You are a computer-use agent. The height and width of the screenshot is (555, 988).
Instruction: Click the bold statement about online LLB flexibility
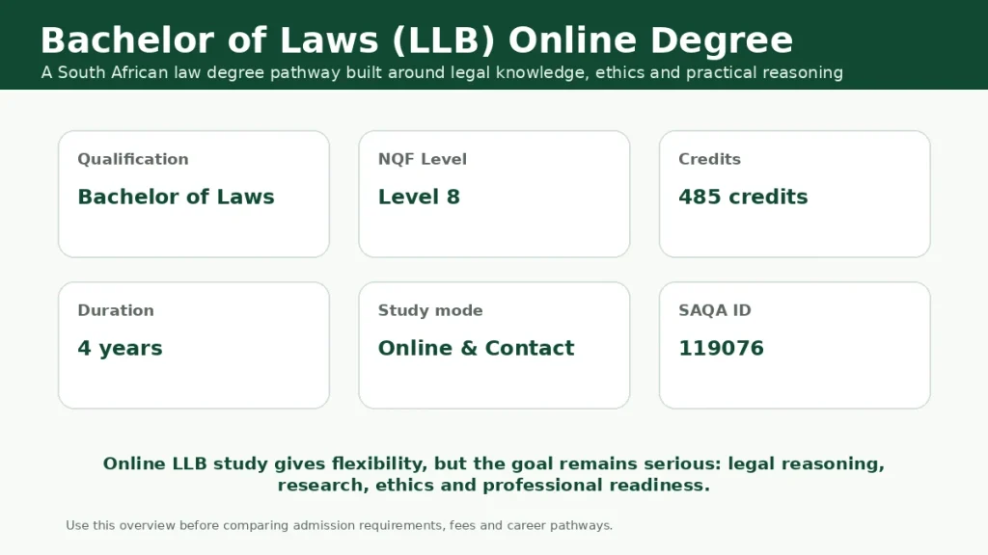click(x=494, y=474)
